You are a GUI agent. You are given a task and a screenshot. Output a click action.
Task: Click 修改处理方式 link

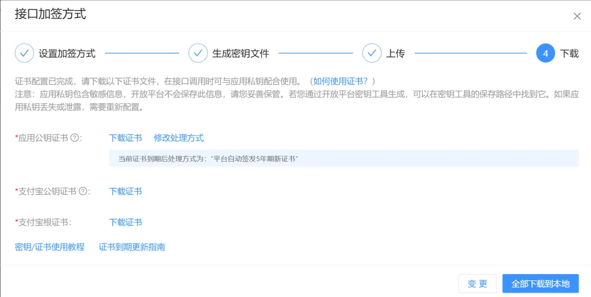tap(178, 138)
